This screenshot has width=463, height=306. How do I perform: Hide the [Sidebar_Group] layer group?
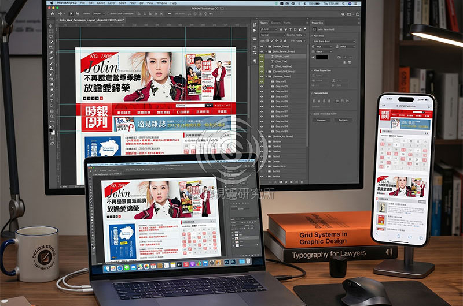pyautogui.click(x=262, y=76)
